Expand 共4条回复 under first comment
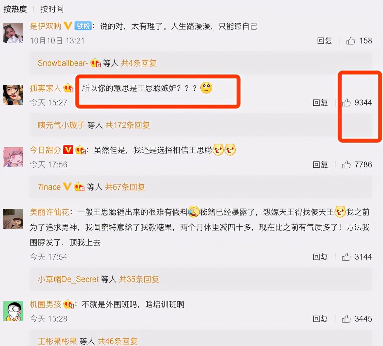 [x=139, y=63]
